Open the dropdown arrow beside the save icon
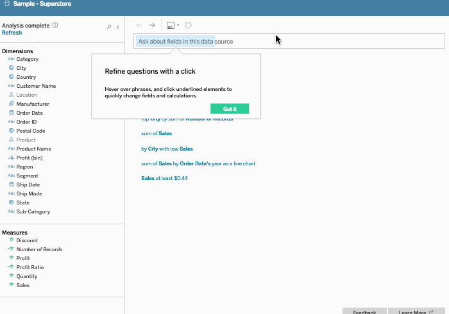The width and height of the screenshot is (449, 314). tap(178, 26)
